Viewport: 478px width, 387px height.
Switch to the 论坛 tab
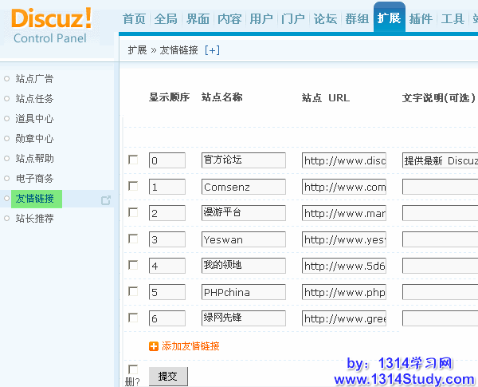tap(325, 18)
